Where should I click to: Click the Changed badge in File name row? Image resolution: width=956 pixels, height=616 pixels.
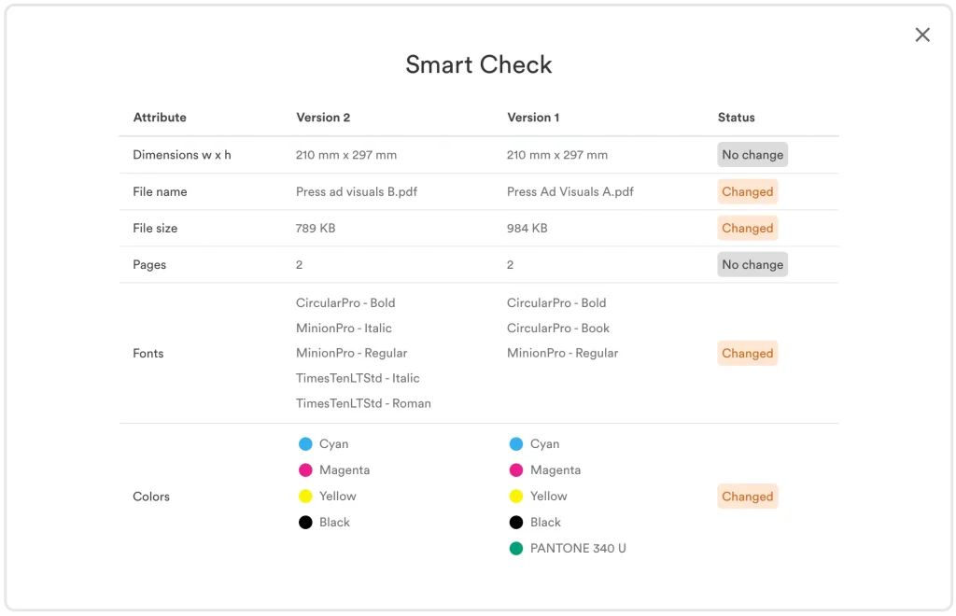tap(747, 191)
